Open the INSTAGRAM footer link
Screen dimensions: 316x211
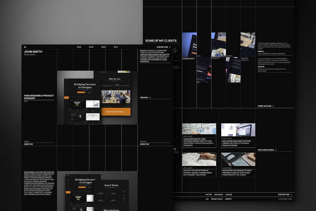coord(219,194)
